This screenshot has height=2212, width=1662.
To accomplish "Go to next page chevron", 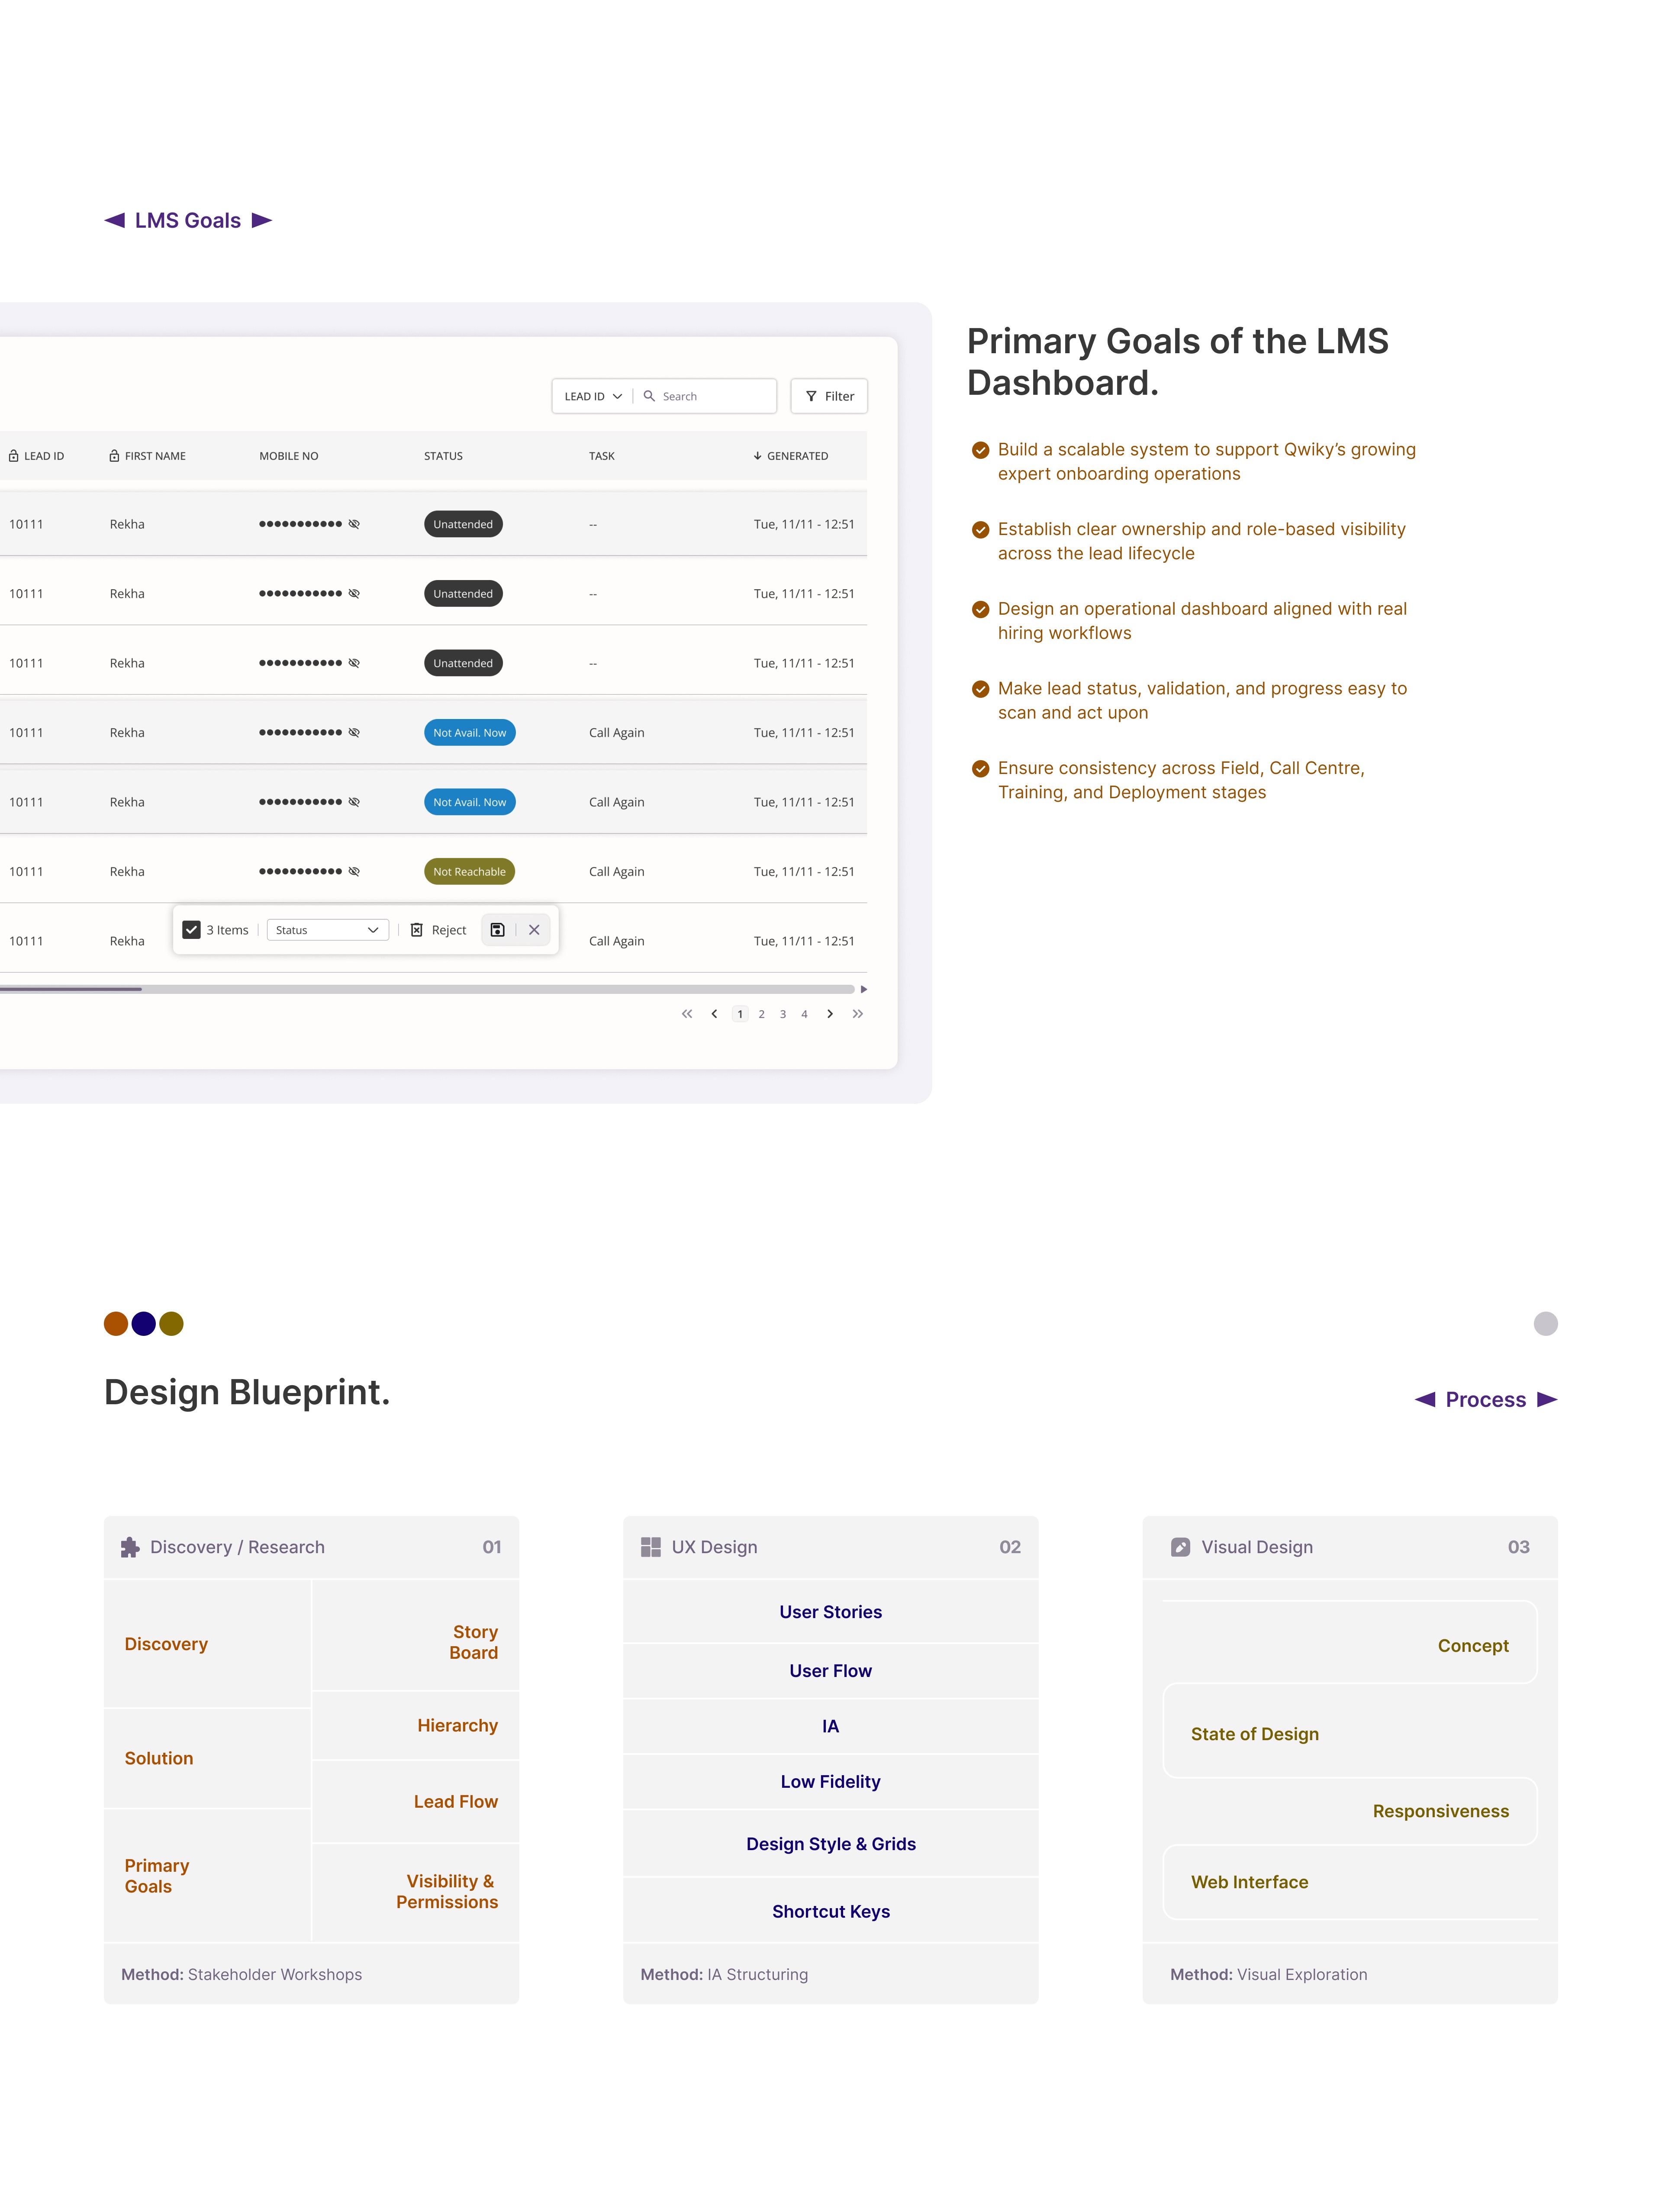I will [x=830, y=1014].
